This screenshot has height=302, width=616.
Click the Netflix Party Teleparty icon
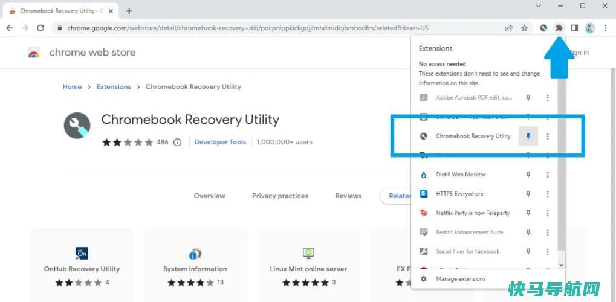424,213
